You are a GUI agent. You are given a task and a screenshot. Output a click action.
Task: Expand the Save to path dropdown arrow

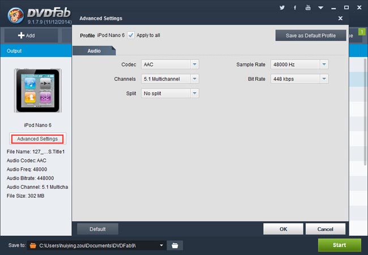[161, 245]
